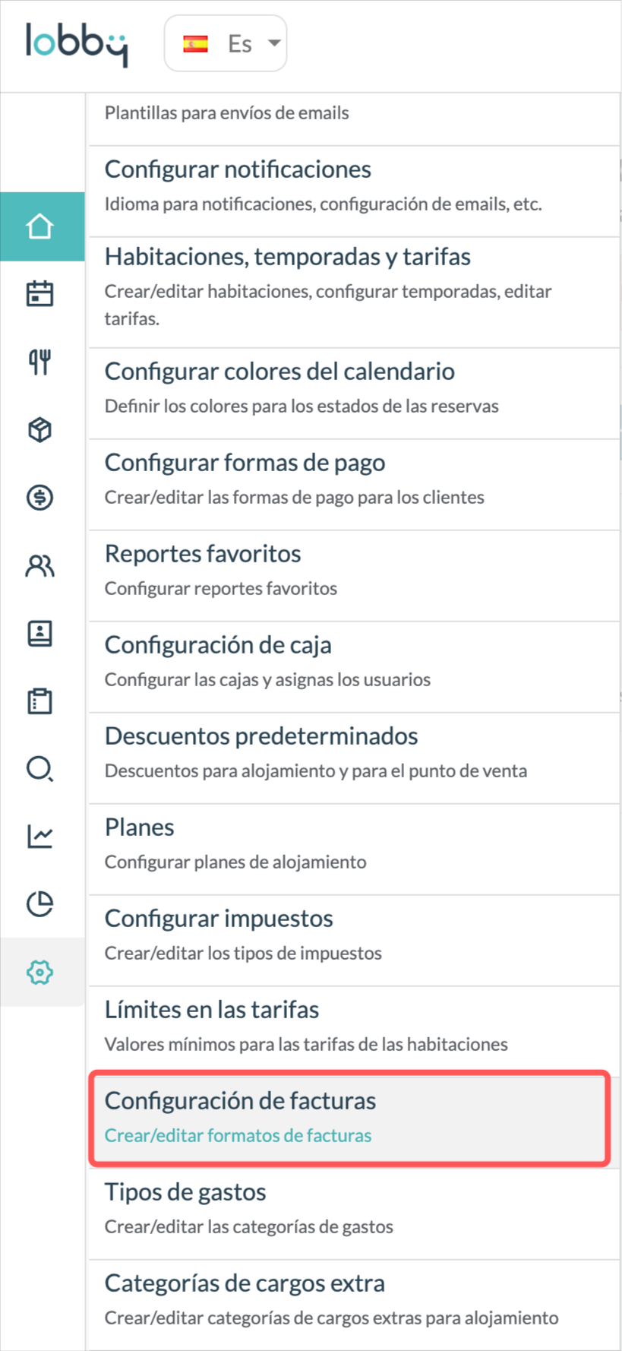Open the calendar icon in sidebar

click(x=40, y=294)
